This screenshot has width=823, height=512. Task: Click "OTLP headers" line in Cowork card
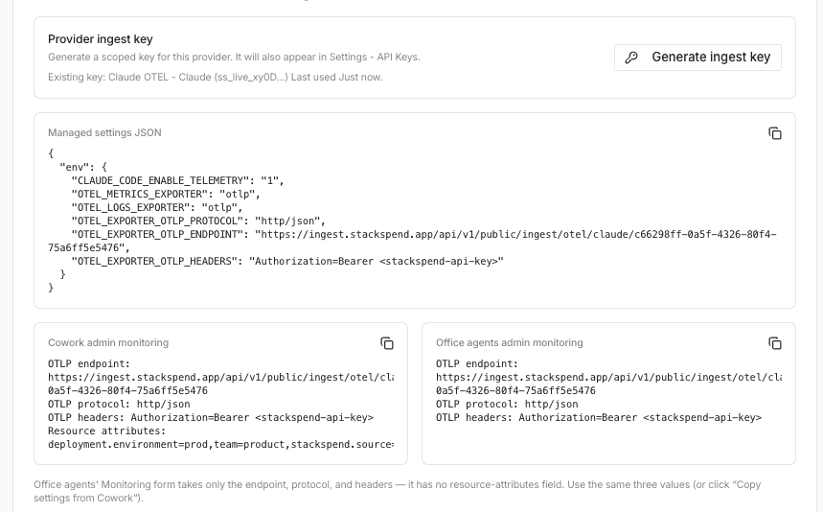pyautogui.click(x=211, y=417)
